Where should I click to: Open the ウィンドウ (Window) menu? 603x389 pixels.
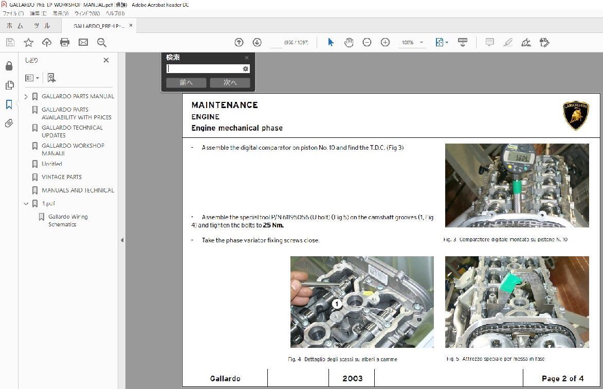87,13
